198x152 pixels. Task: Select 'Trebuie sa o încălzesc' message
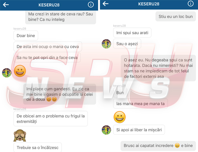38,147
